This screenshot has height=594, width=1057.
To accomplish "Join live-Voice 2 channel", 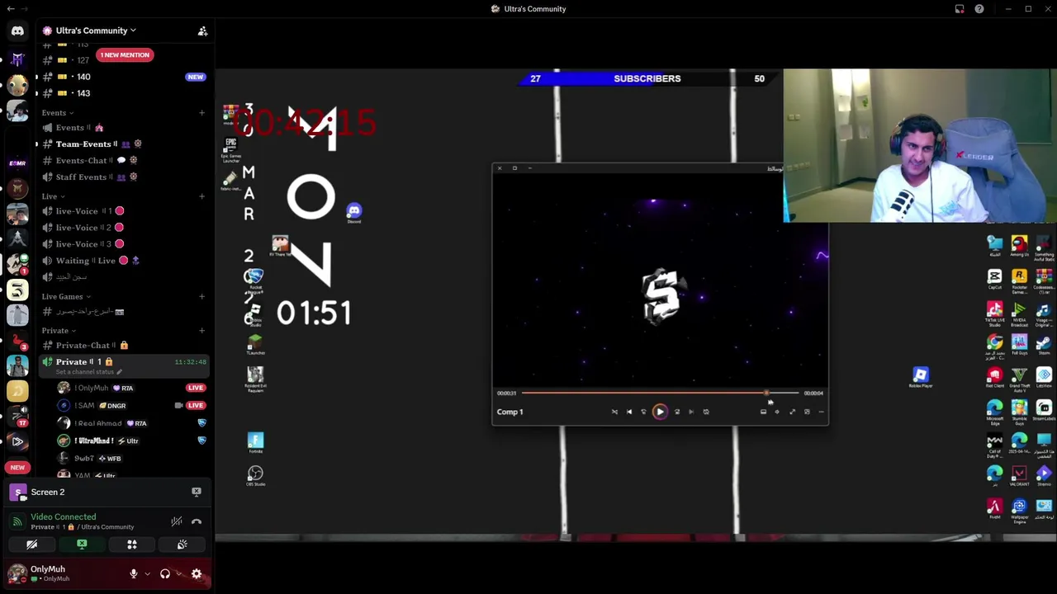I will [124, 228].
